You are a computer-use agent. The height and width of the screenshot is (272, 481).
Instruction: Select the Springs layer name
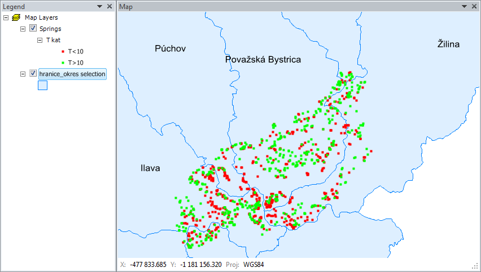tap(50, 29)
